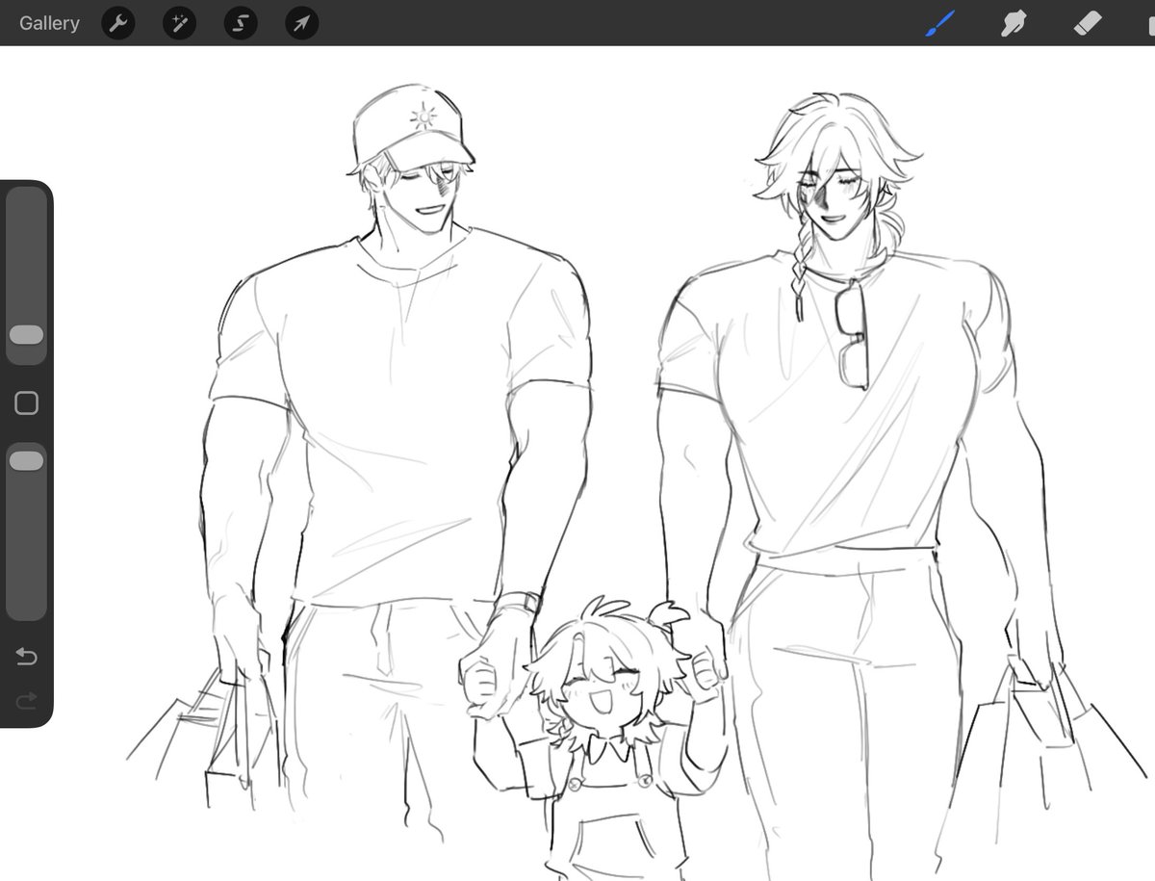Screen dimensions: 1155x881
Task: Activate the Selection tool
Action: click(241, 23)
